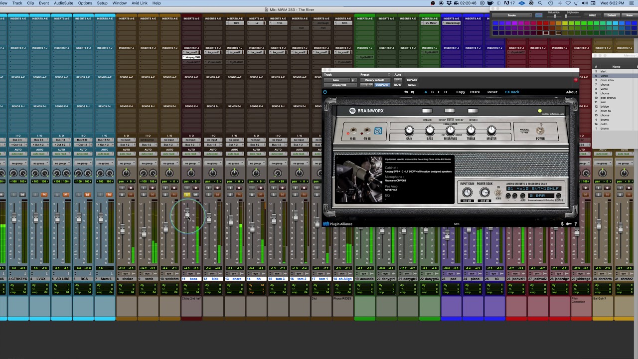638x359 pixels.
Task: Click the blue Ampeg logo badge
Action: [378, 131]
